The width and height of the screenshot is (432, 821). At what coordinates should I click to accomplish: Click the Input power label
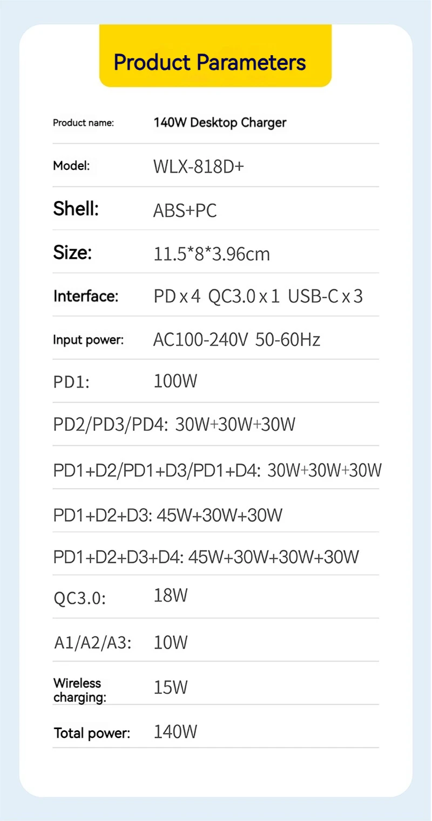point(88,340)
